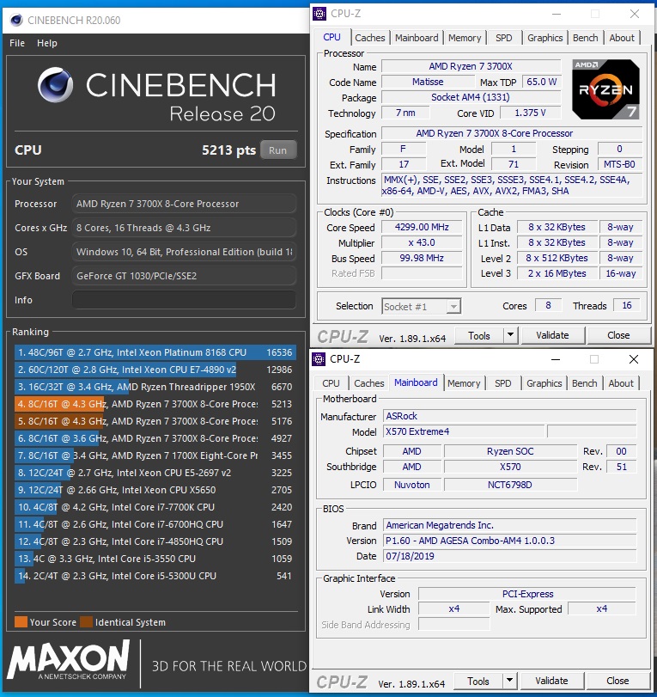Image resolution: width=657 pixels, height=697 pixels.
Task: Open Graphics tab in lower CPU-Z window
Action: point(544,383)
